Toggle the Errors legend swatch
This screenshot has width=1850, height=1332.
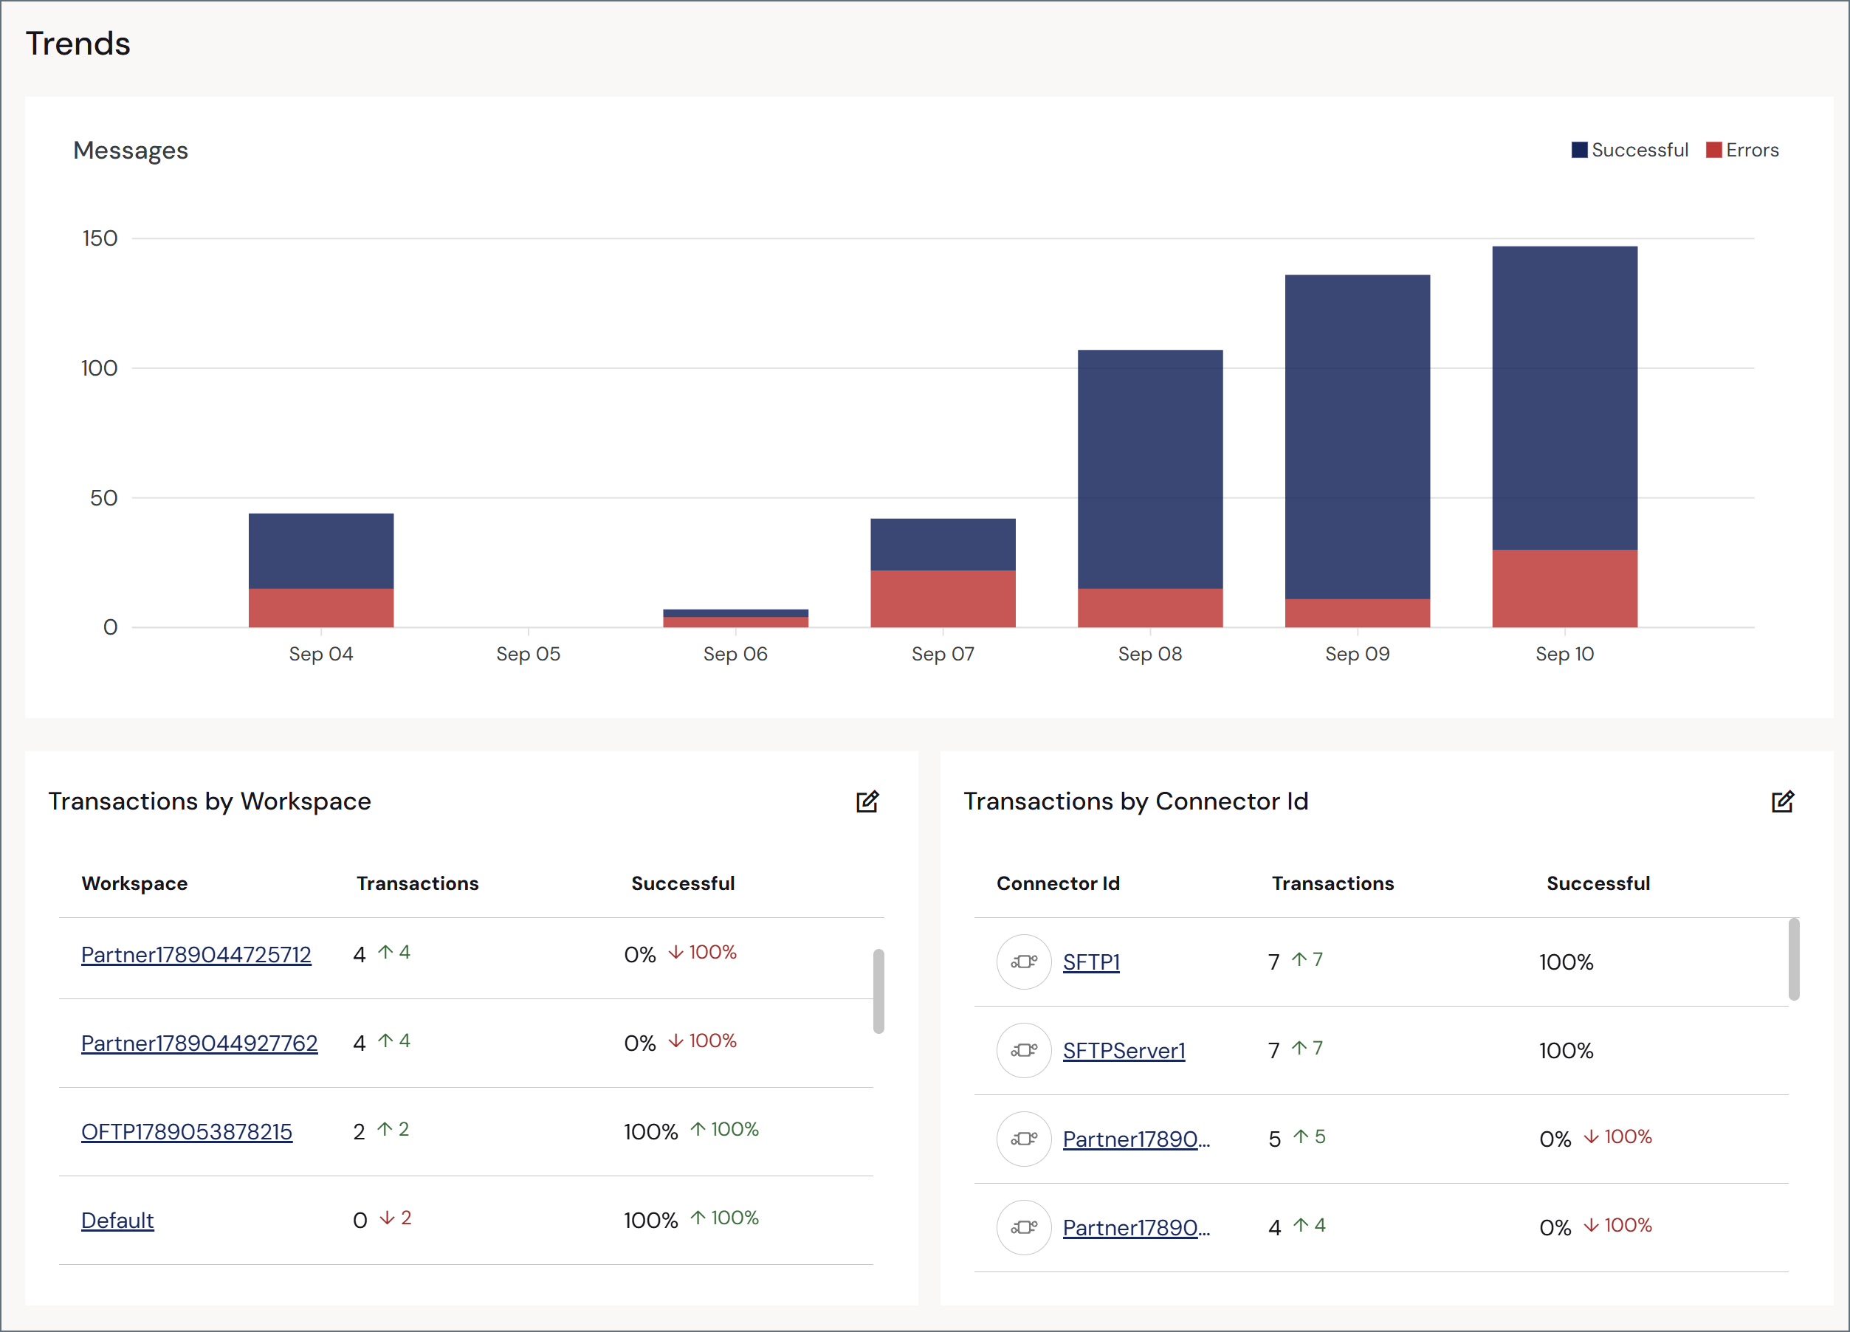click(x=1713, y=150)
